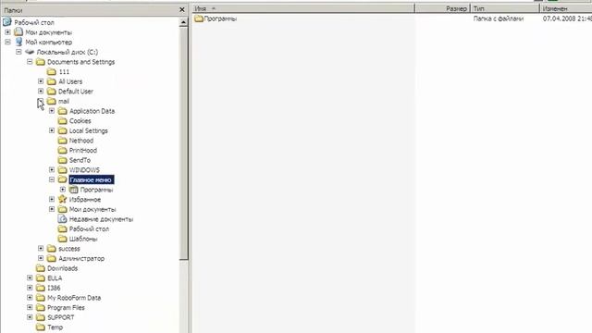The image size is (592, 333).
Task: Click the Недавние документы icon
Action: 63,219
